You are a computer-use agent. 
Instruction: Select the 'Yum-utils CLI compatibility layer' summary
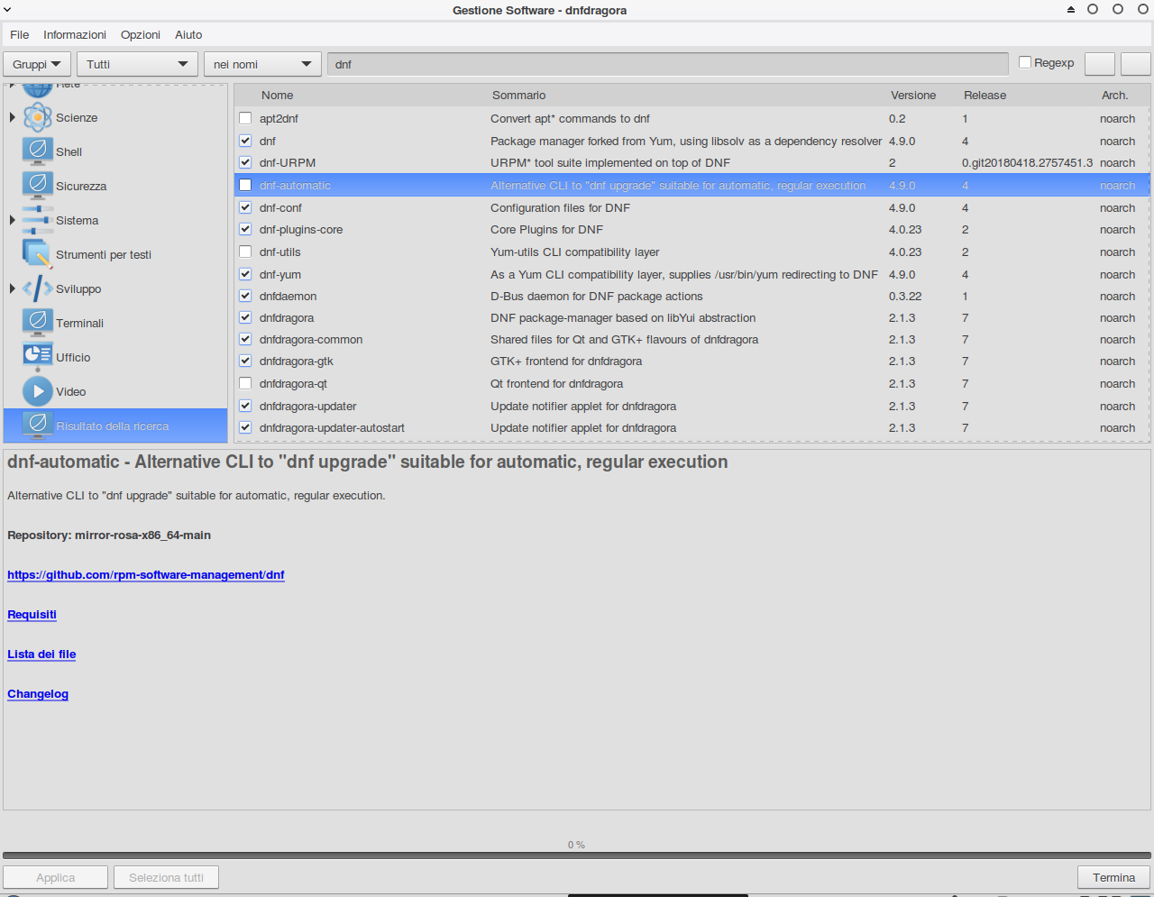(x=574, y=252)
